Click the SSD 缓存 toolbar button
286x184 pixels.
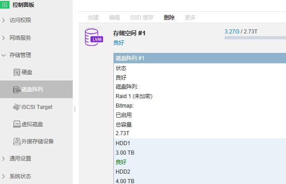click(x=142, y=18)
